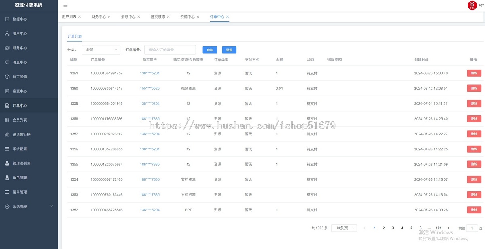
Task: Click the 视频资源 cell in order 1360
Action: coord(188,89)
